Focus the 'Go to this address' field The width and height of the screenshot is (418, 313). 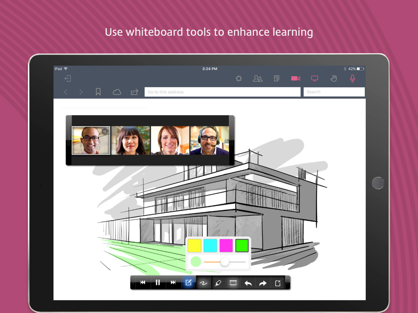click(222, 92)
